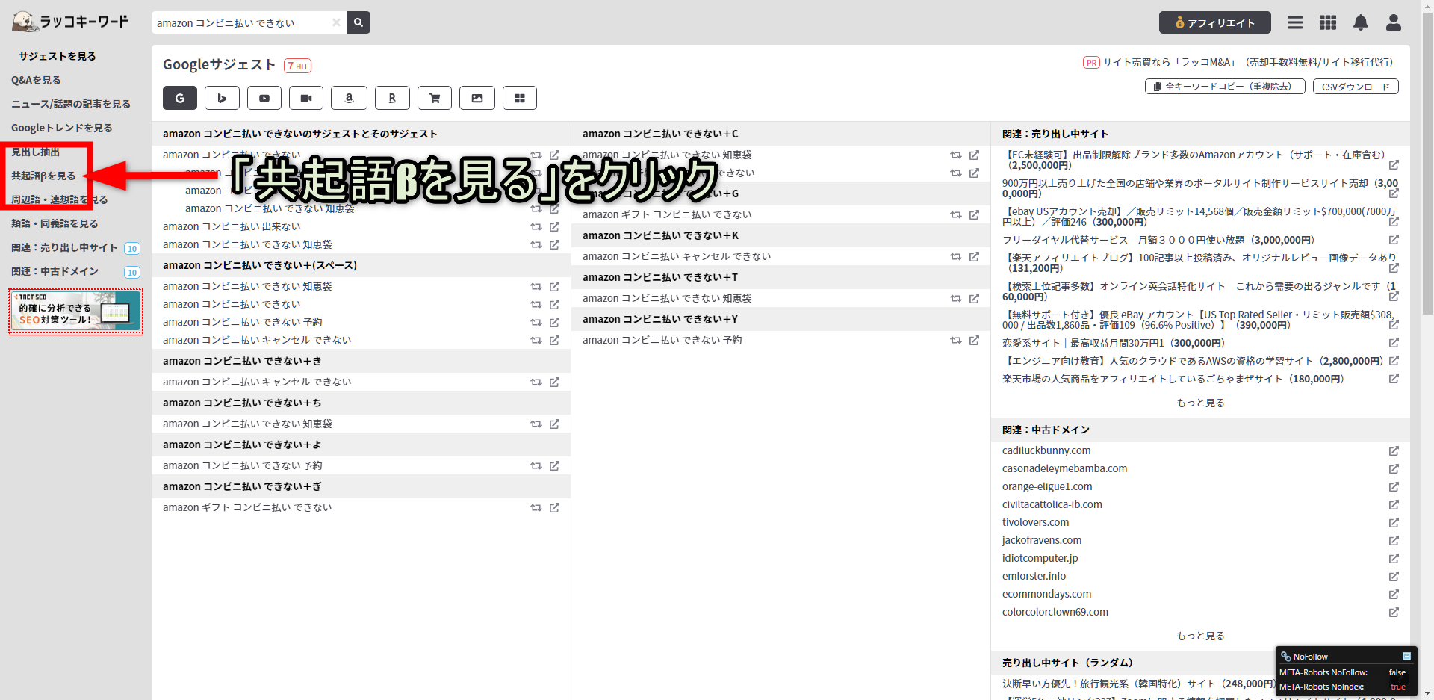
Task: Open the user account icon
Action: coord(1394,22)
